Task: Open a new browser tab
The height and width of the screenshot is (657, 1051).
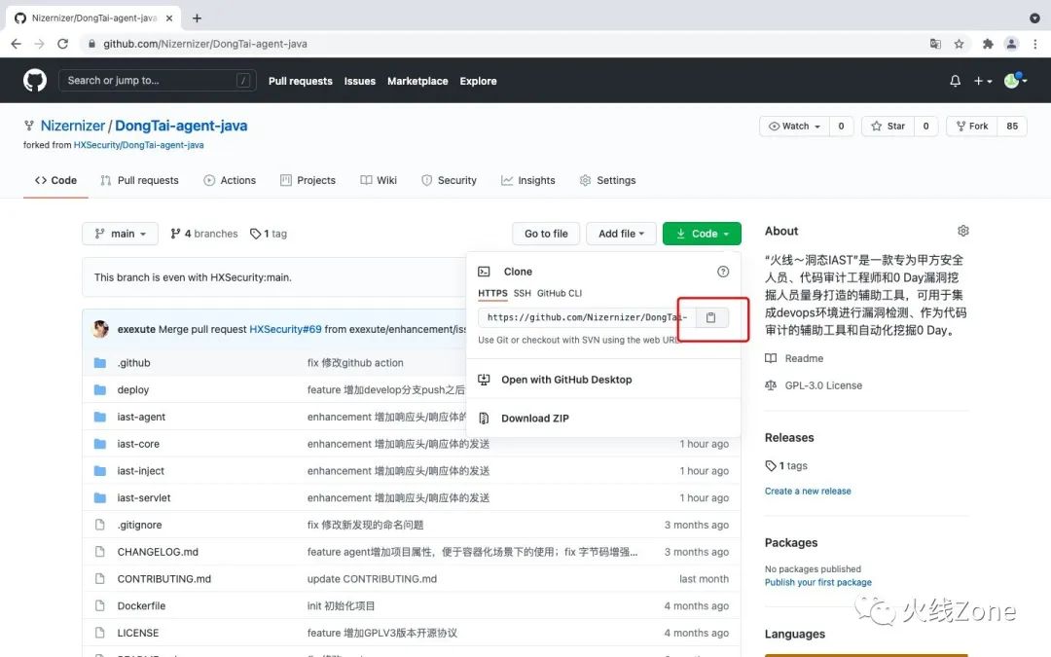Action: pyautogui.click(x=197, y=18)
